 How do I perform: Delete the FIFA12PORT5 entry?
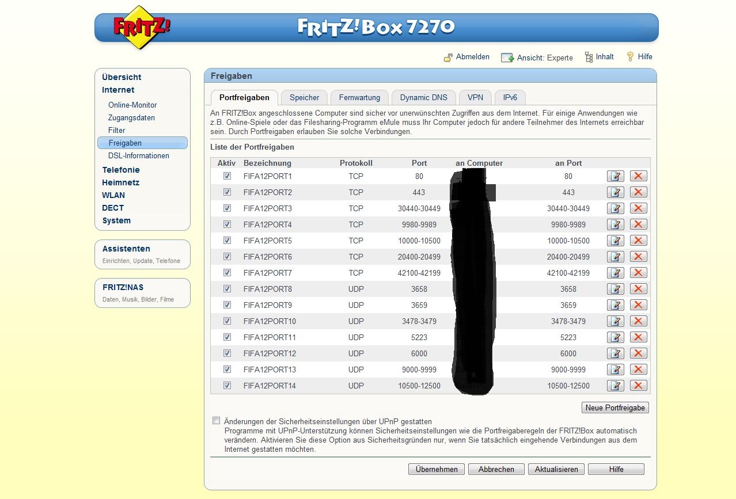[x=639, y=241]
